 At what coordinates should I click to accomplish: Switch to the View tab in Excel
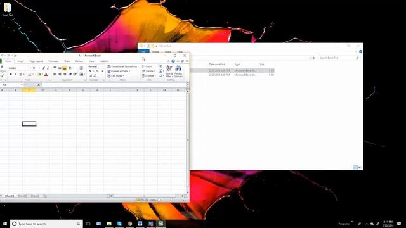point(91,61)
